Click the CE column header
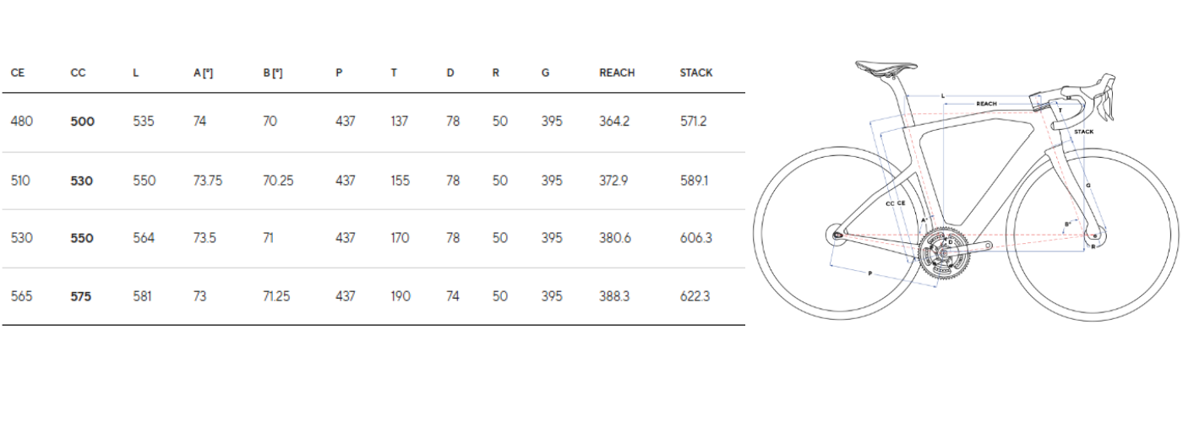The image size is (1183, 422). 18,73
